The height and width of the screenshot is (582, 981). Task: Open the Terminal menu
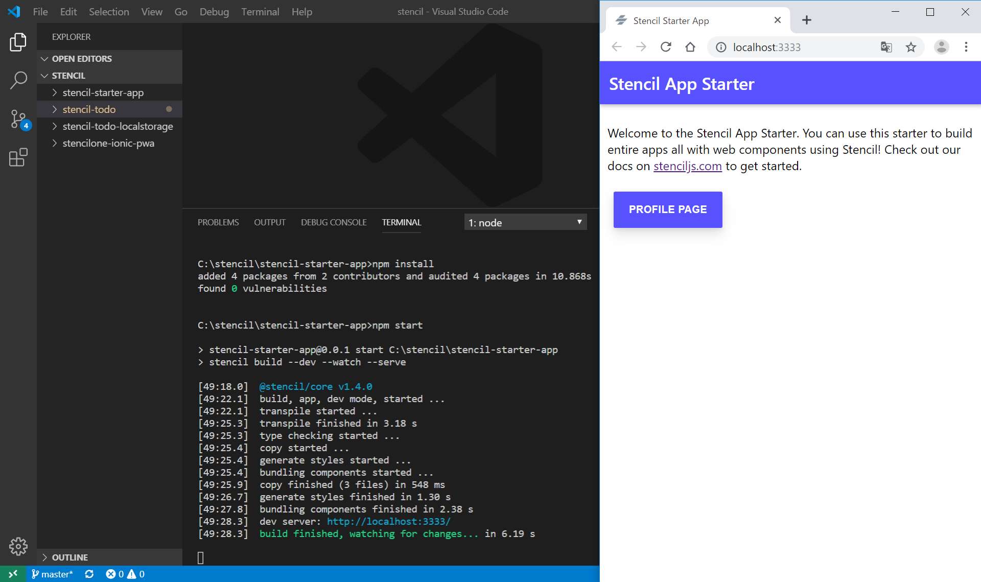(x=260, y=12)
